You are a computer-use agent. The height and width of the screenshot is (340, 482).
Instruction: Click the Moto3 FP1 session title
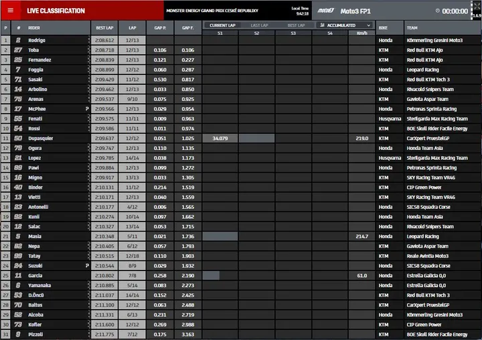[355, 11]
